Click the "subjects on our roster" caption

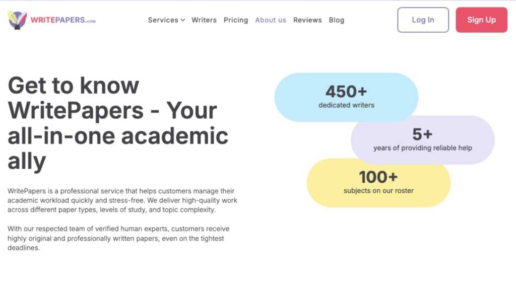click(378, 191)
